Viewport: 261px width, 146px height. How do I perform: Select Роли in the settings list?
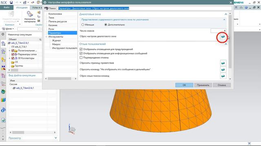point(51,29)
